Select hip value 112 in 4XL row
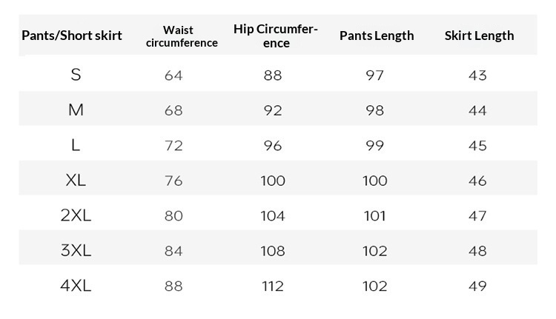Screen dimensions: 556x319 pyautogui.click(x=273, y=286)
